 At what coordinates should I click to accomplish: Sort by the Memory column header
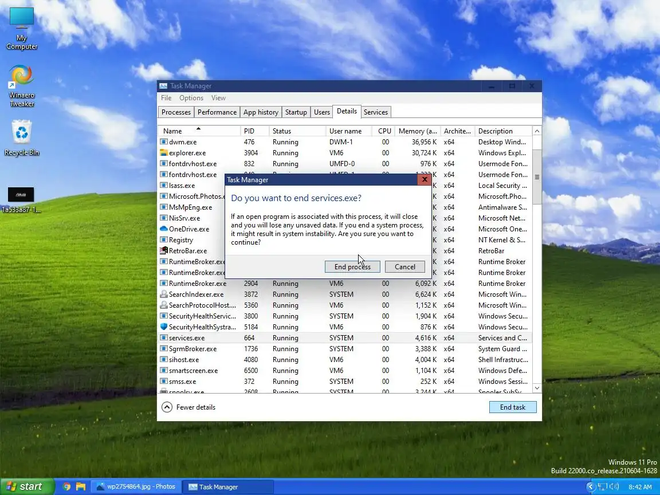pyautogui.click(x=418, y=131)
